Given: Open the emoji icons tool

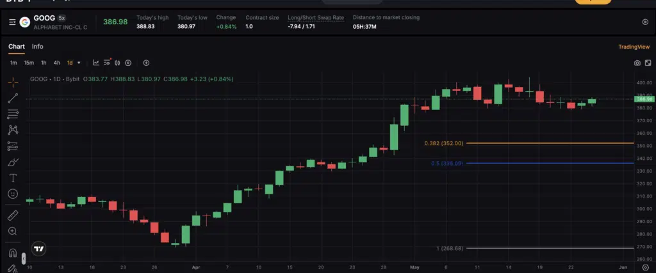Looking at the screenshot, I should (x=13, y=194).
